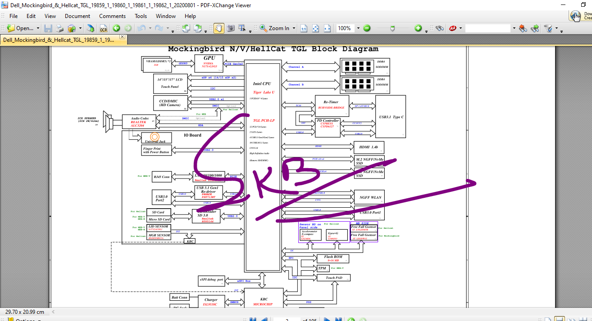Screen dimensions: 592x321
Task: Click the green plus zoom in button
Action: [418, 28]
